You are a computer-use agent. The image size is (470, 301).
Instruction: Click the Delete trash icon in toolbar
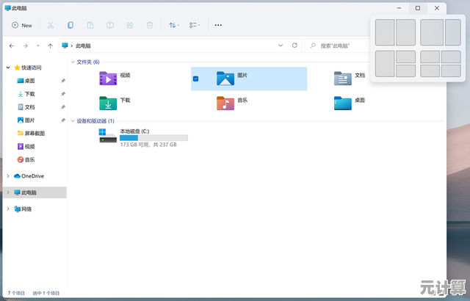(x=149, y=25)
